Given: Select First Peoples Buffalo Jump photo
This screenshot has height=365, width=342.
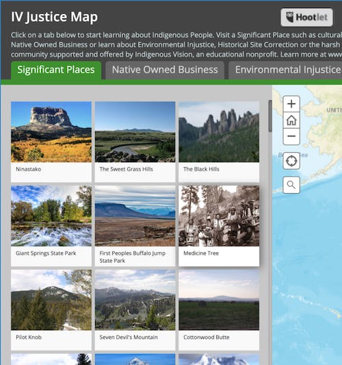Looking at the screenshot, I should (135, 216).
